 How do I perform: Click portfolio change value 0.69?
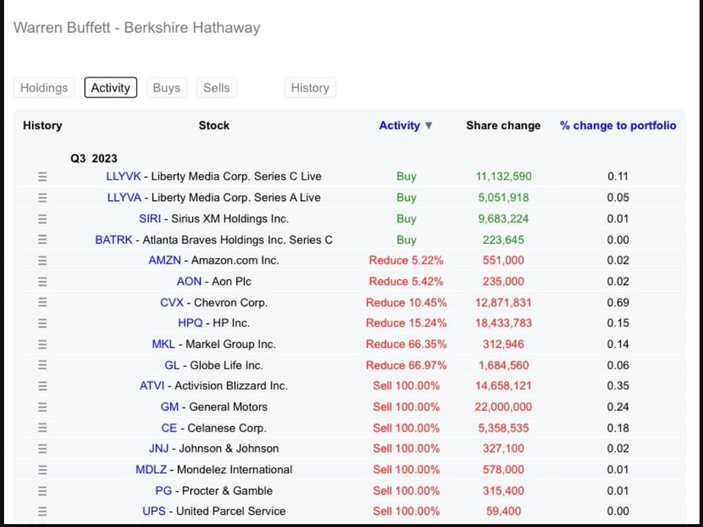click(x=618, y=302)
